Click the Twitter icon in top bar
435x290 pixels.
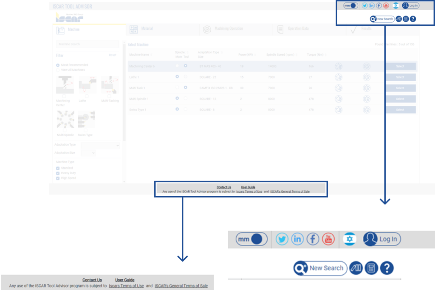coord(364,6)
